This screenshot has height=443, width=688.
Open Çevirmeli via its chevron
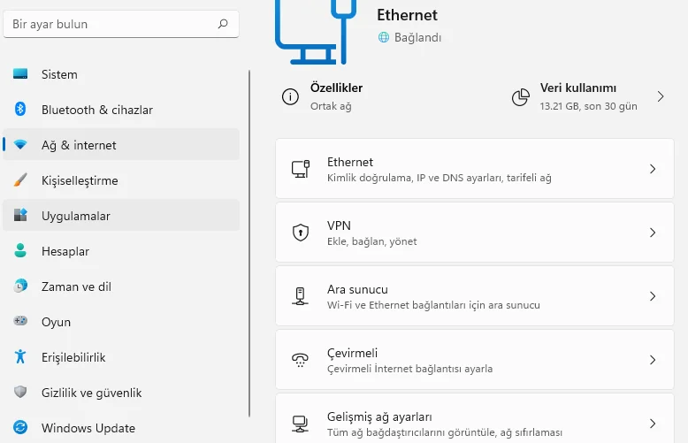pos(653,360)
